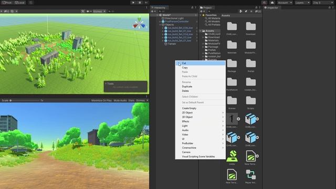This screenshot has height=189, width=336.
Task: Choose Copy from the context menu
Action: tap(201, 68)
